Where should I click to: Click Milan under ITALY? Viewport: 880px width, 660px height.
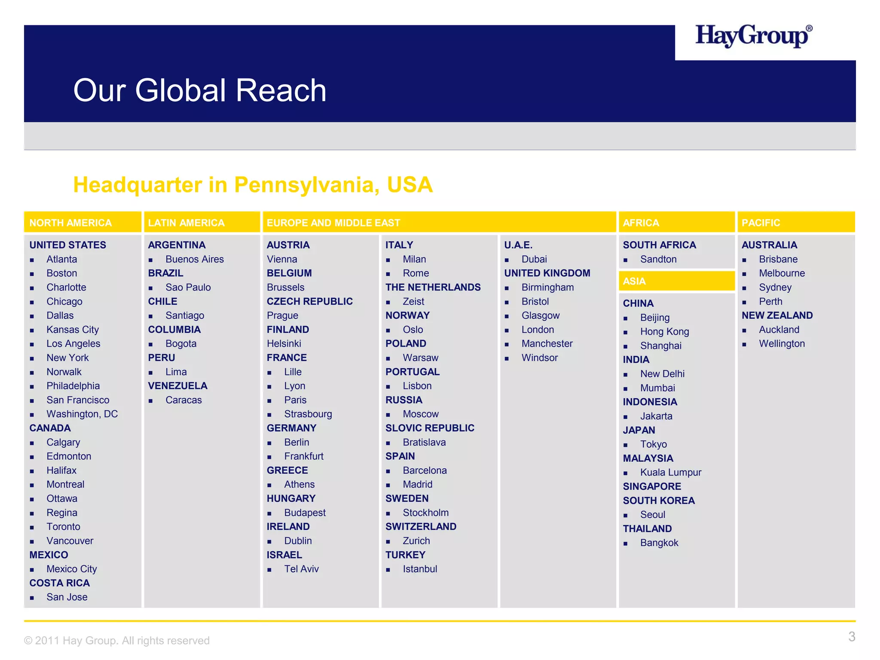pyautogui.click(x=414, y=259)
